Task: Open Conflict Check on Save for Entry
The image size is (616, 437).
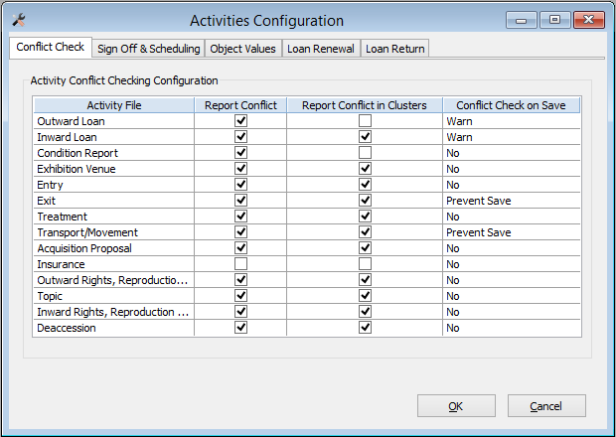Action: click(512, 185)
